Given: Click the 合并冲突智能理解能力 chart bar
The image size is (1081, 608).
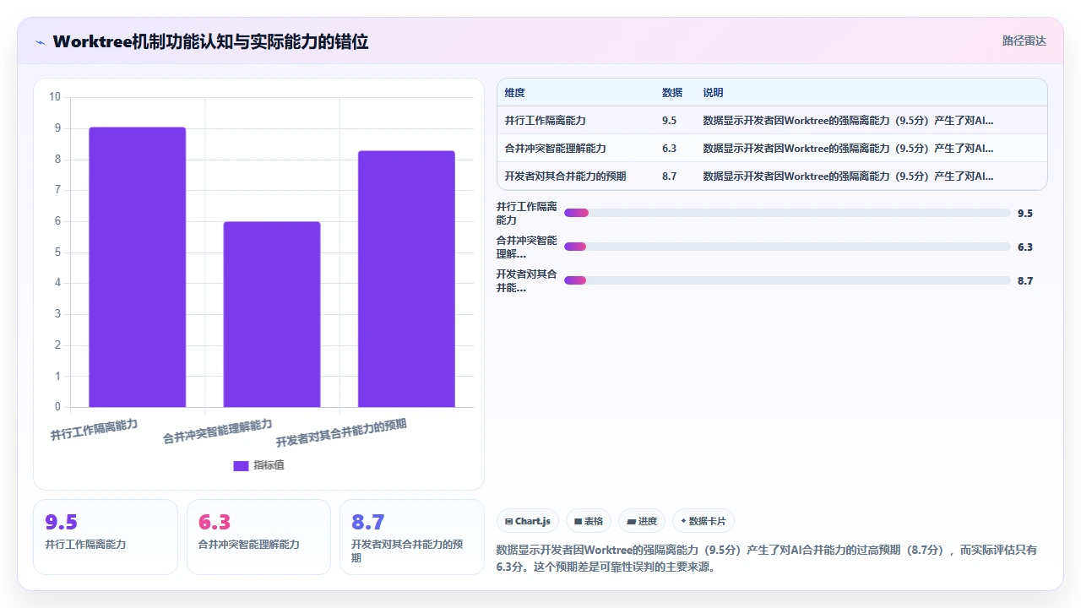Looking at the screenshot, I should (272, 314).
